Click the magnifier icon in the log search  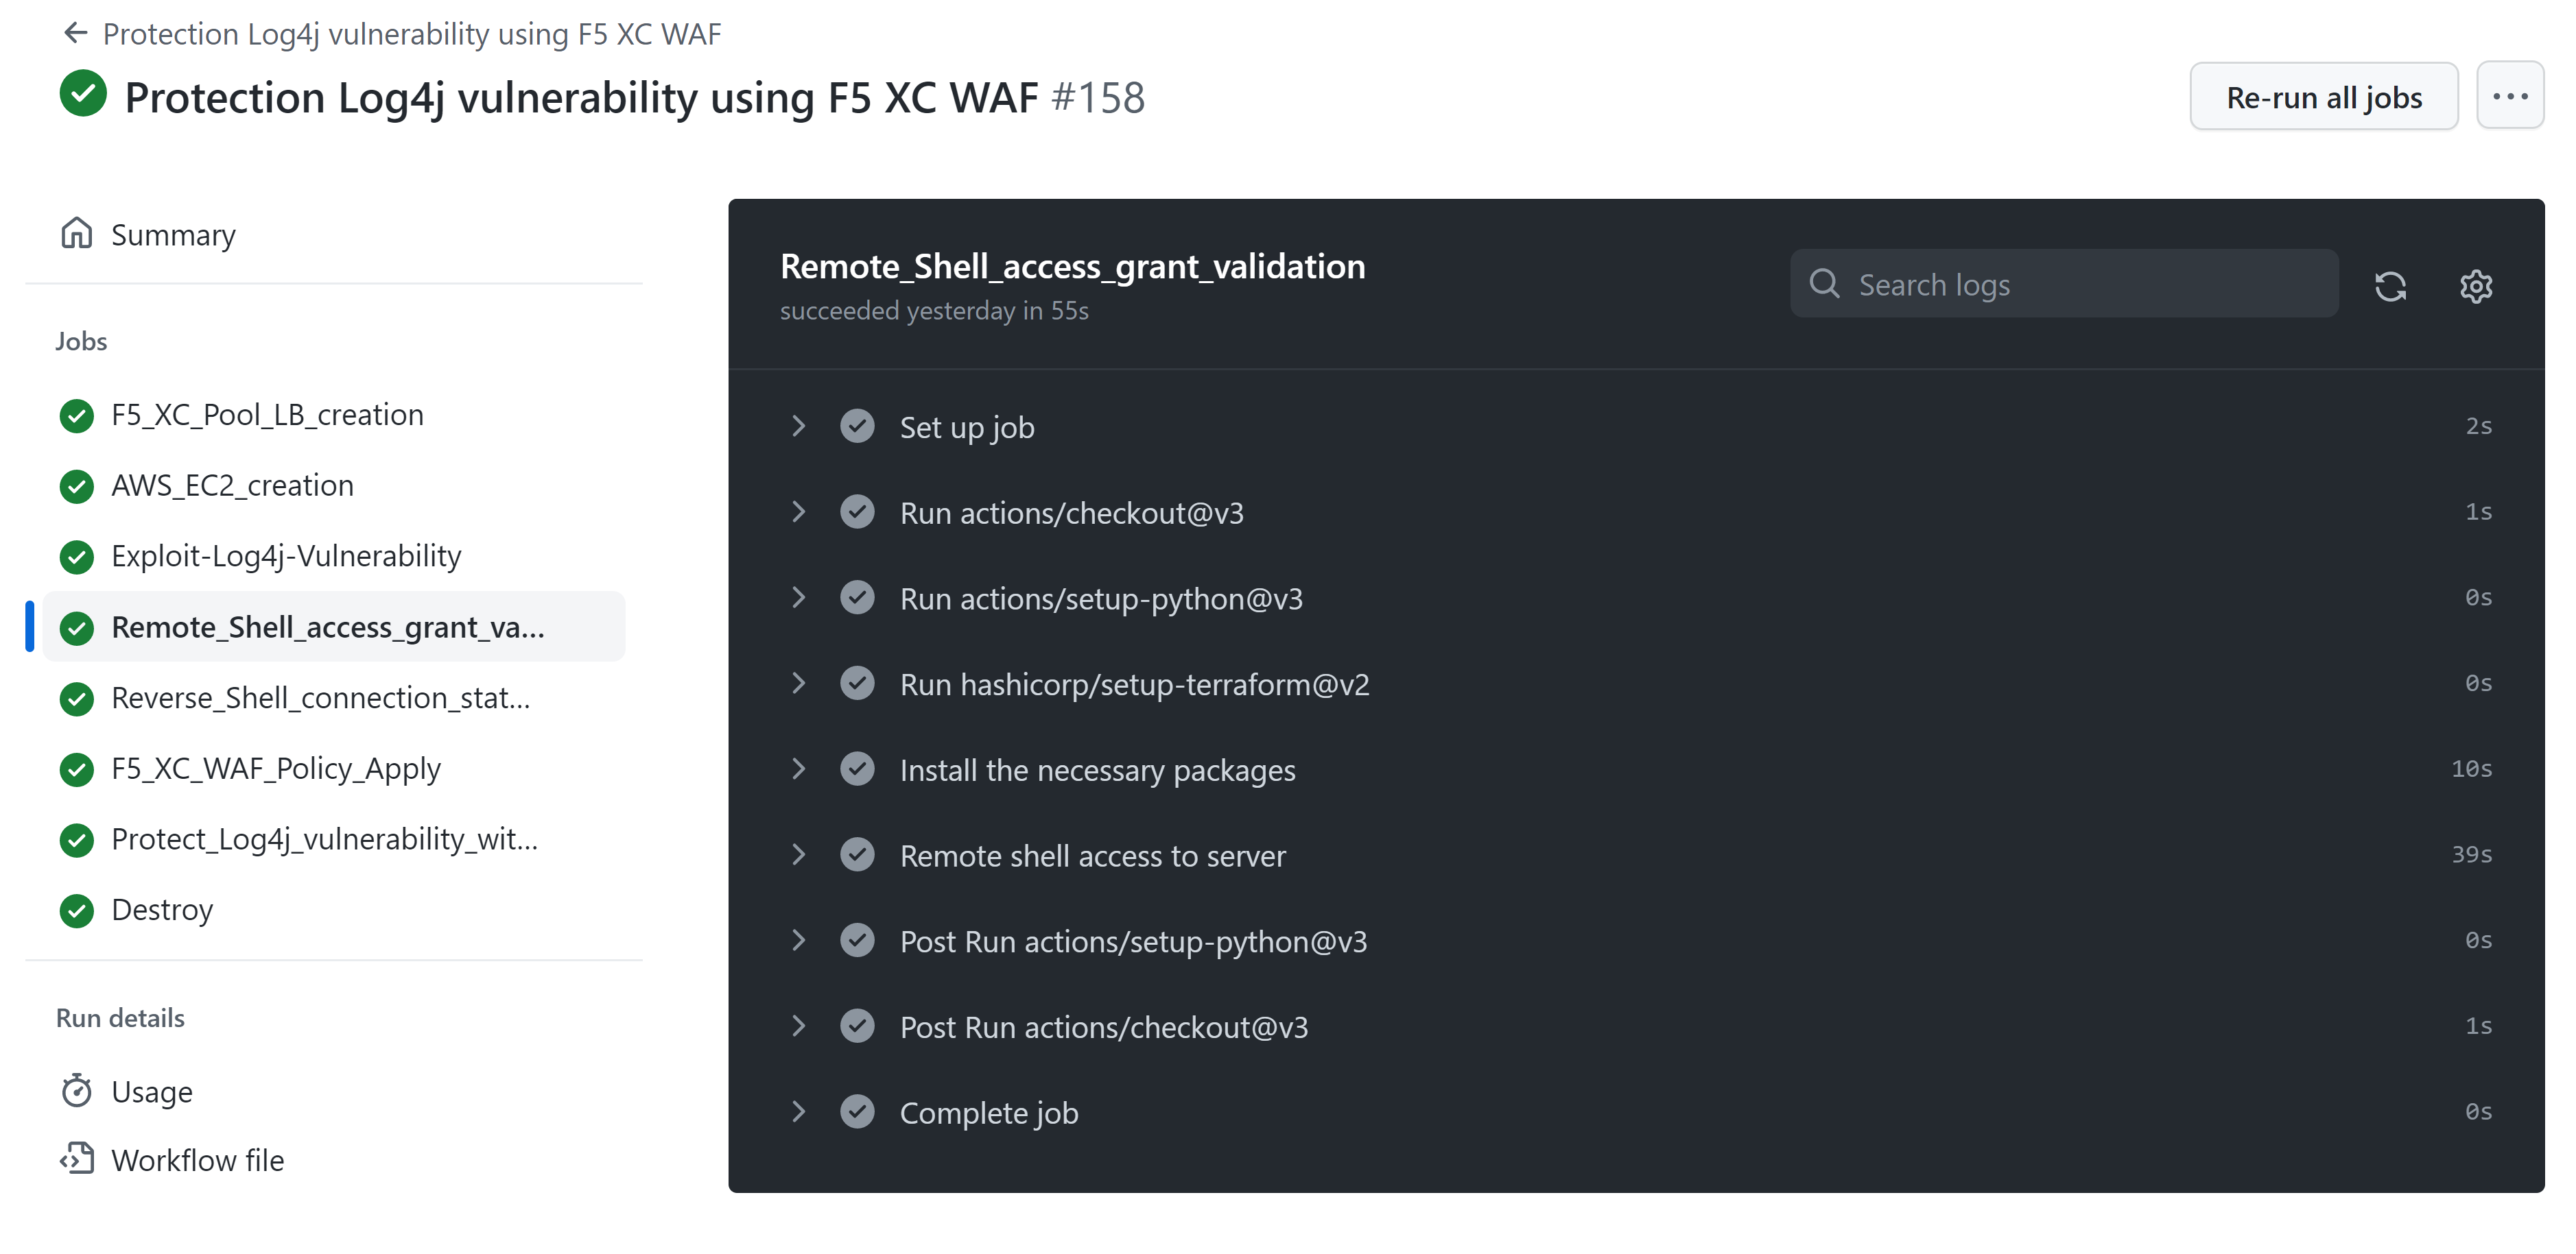[x=1825, y=284]
